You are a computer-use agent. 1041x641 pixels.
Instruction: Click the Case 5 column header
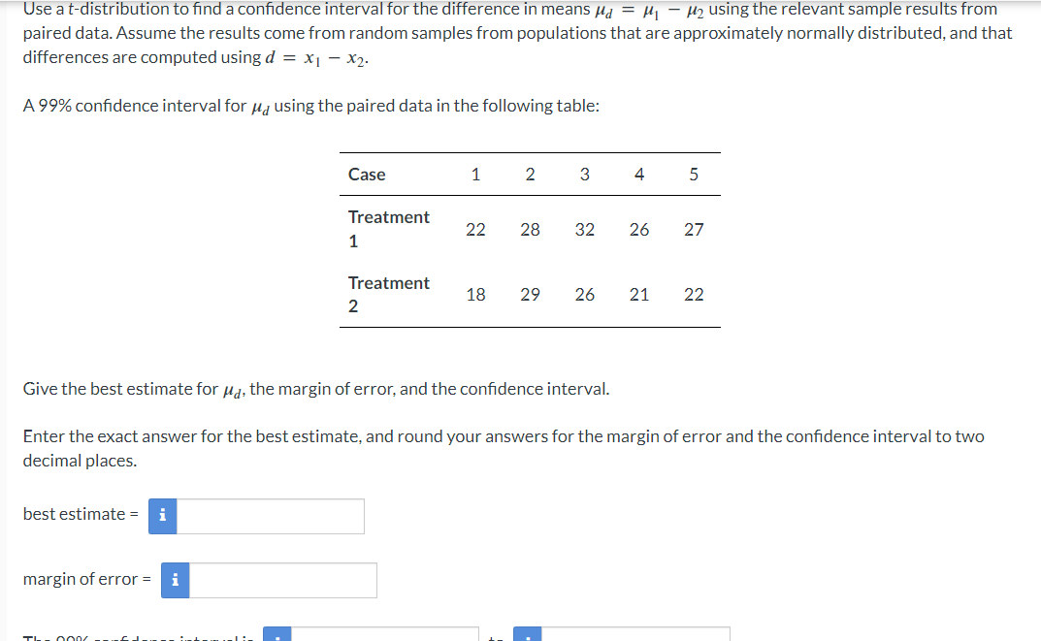click(x=694, y=175)
